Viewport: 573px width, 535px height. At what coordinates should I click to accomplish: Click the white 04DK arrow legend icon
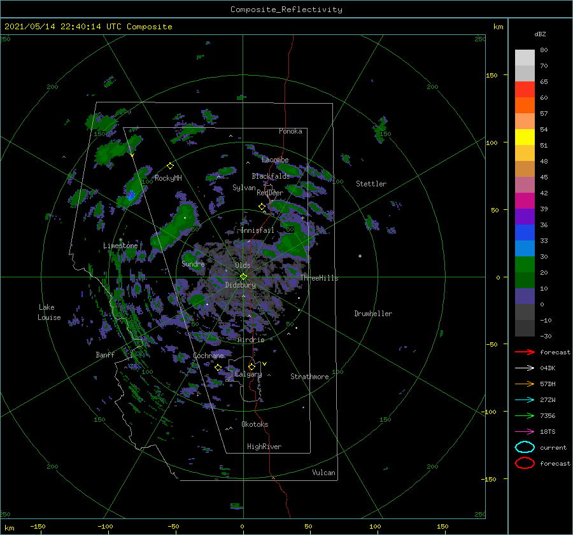[525, 368]
